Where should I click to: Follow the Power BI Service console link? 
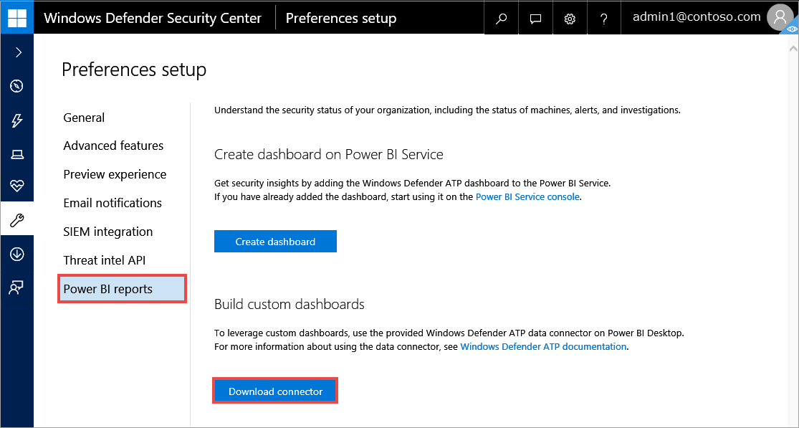pos(527,196)
